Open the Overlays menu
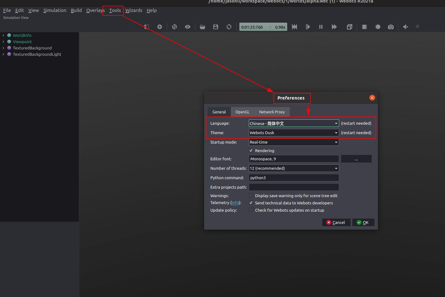The width and height of the screenshot is (445, 297). 95,10
